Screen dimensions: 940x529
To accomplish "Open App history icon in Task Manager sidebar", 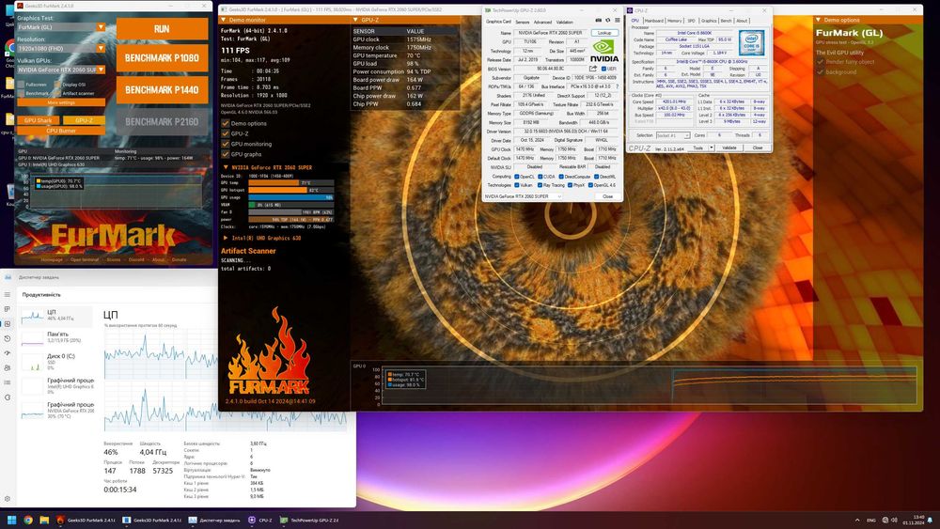I will [8, 338].
